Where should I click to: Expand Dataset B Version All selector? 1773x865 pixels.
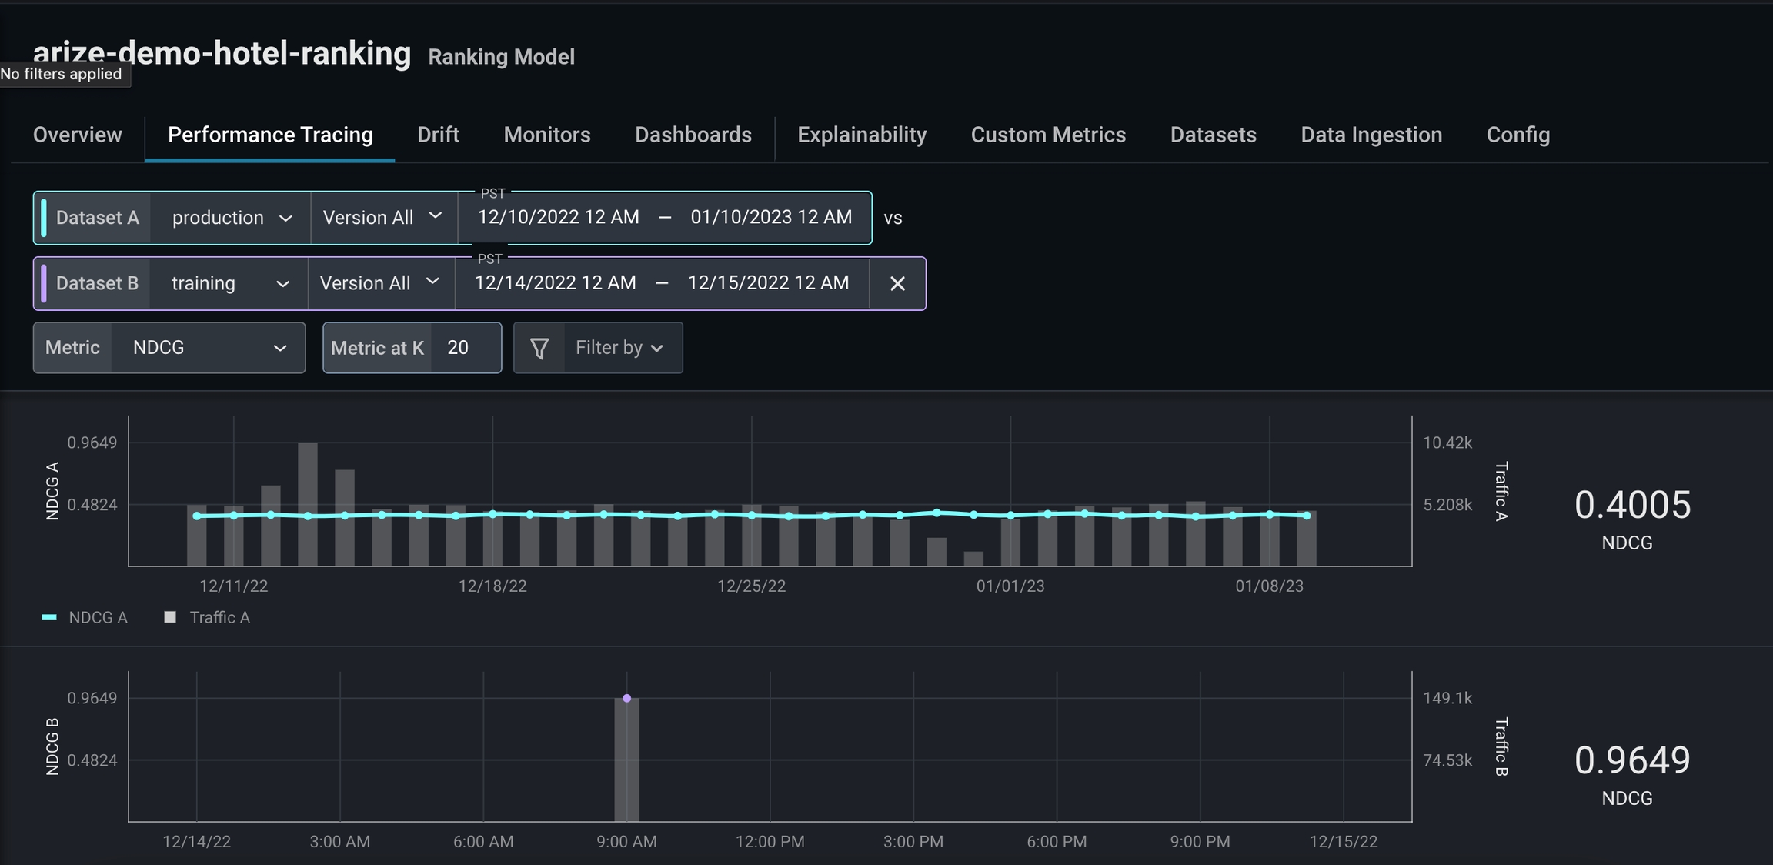(379, 283)
